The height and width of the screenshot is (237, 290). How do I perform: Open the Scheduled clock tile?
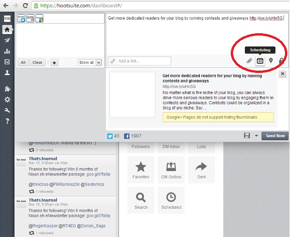click(x=171, y=200)
